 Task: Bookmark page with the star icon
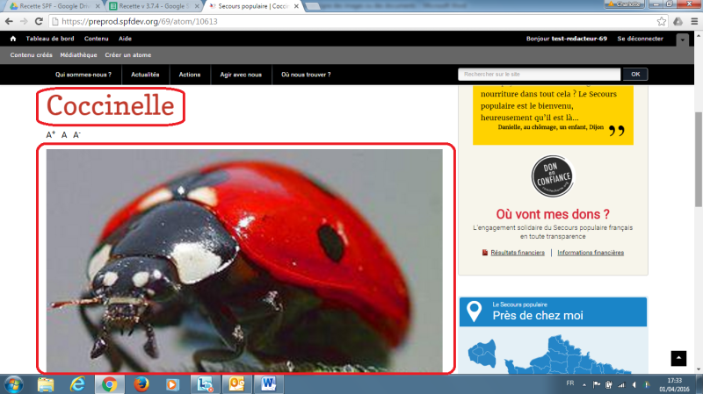coord(661,21)
